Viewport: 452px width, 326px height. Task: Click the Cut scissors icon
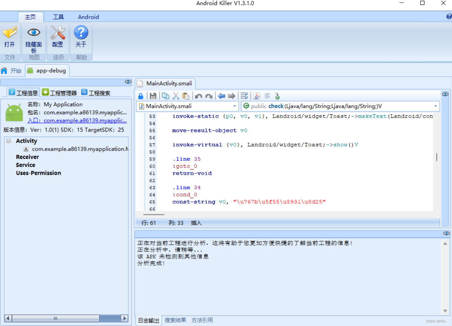(176, 96)
